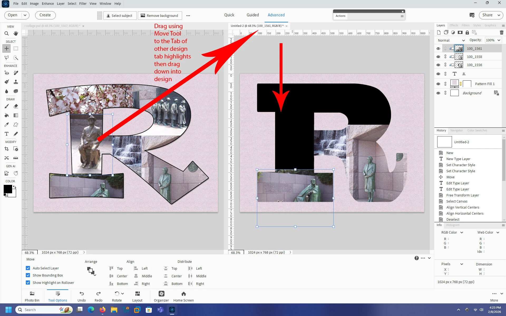Select the Hand tool
The height and width of the screenshot is (316, 506).
tap(16, 33)
